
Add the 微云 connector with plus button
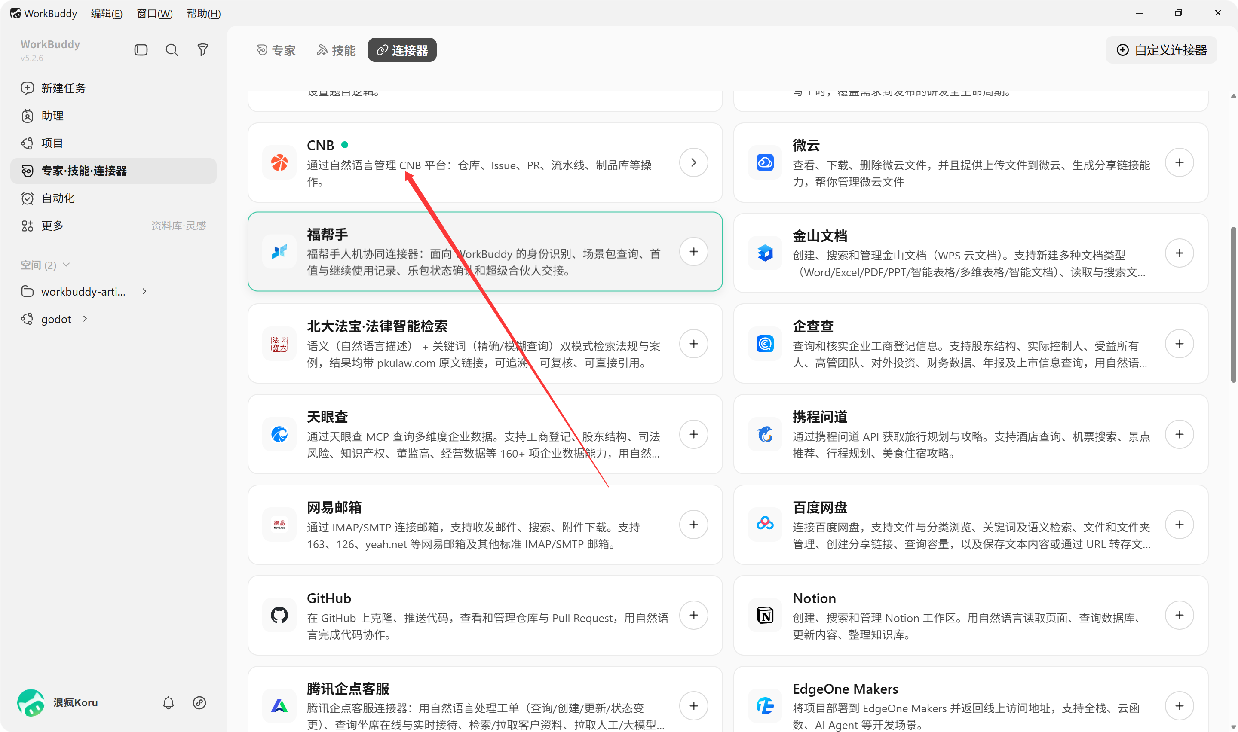pos(1179,162)
